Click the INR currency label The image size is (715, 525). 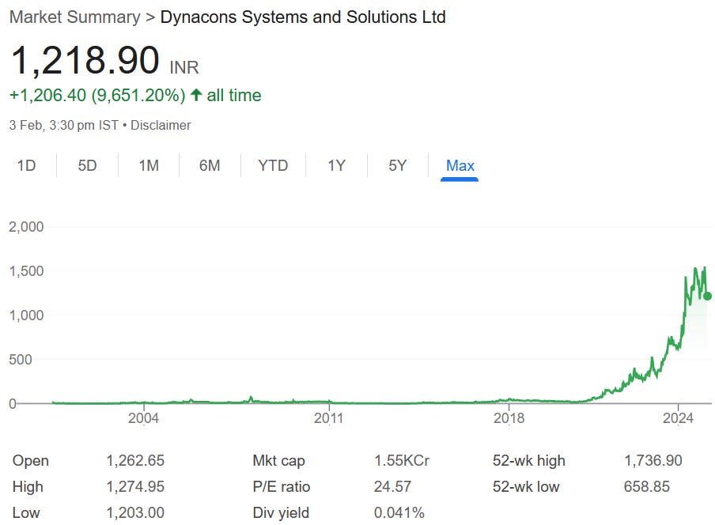(184, 67)
